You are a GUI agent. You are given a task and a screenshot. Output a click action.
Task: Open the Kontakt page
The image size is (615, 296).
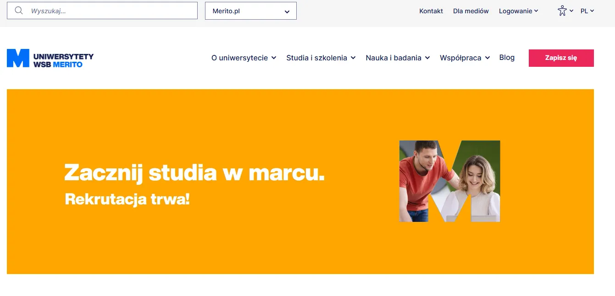(431, 11)
